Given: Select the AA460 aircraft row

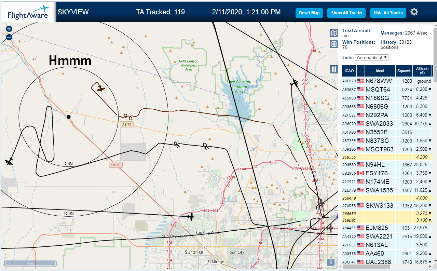Looking at the screenshot, I should coord(387,254).
